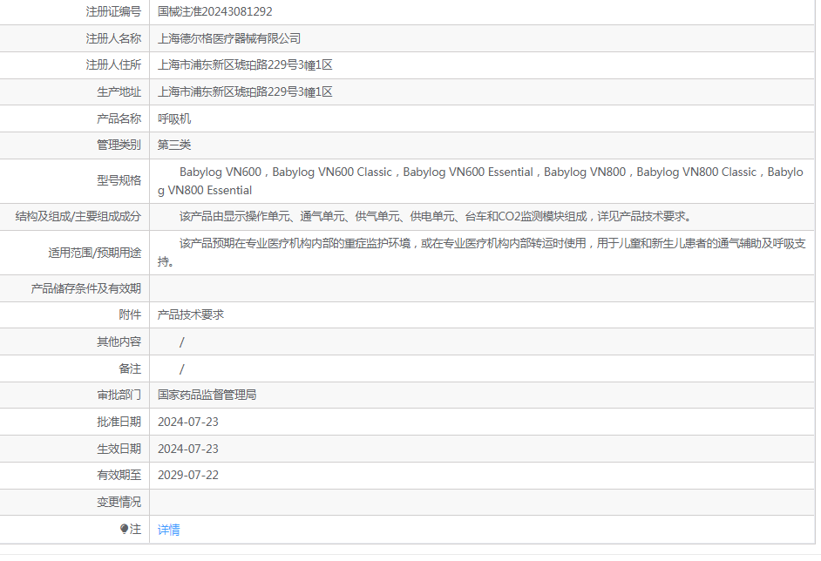The height and width of the screenshot is (561, 821).
Task: Click the 适用范围/预期用途 label
Action: (x=95, y=253)
